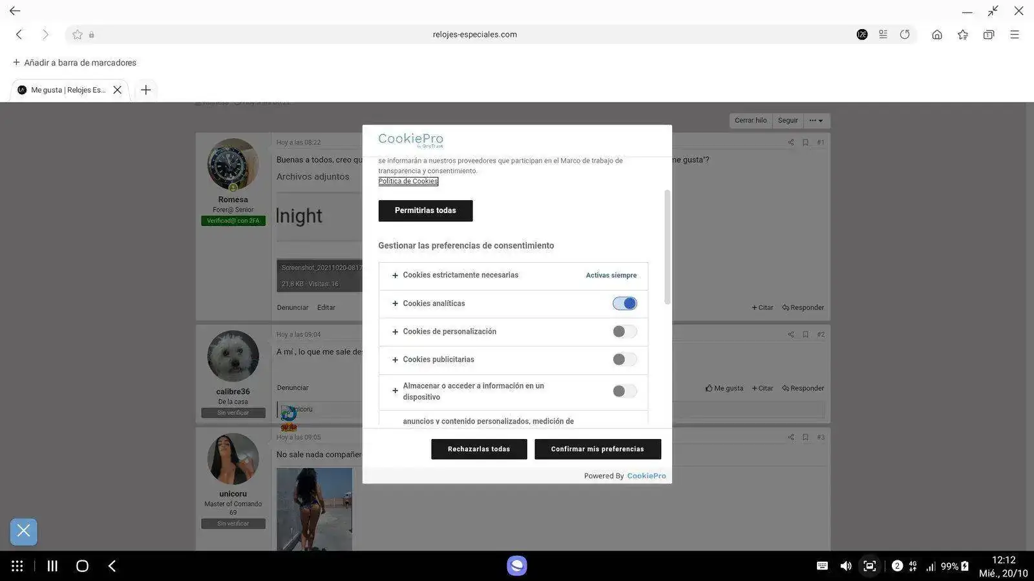Click Responder on calibre36's post
1034x581 pixels.
tap(803, 389)
